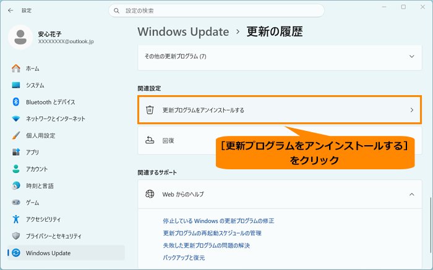This screenshot has height=270, width=433.
Task: Open Bluetooth とデバイス via its icon
Action: pos(16,102)
